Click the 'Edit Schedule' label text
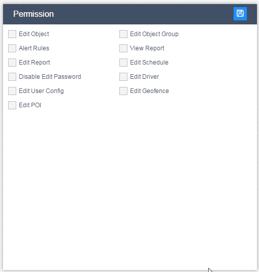The width and height of the screenshot is (259, 272). 149,63
